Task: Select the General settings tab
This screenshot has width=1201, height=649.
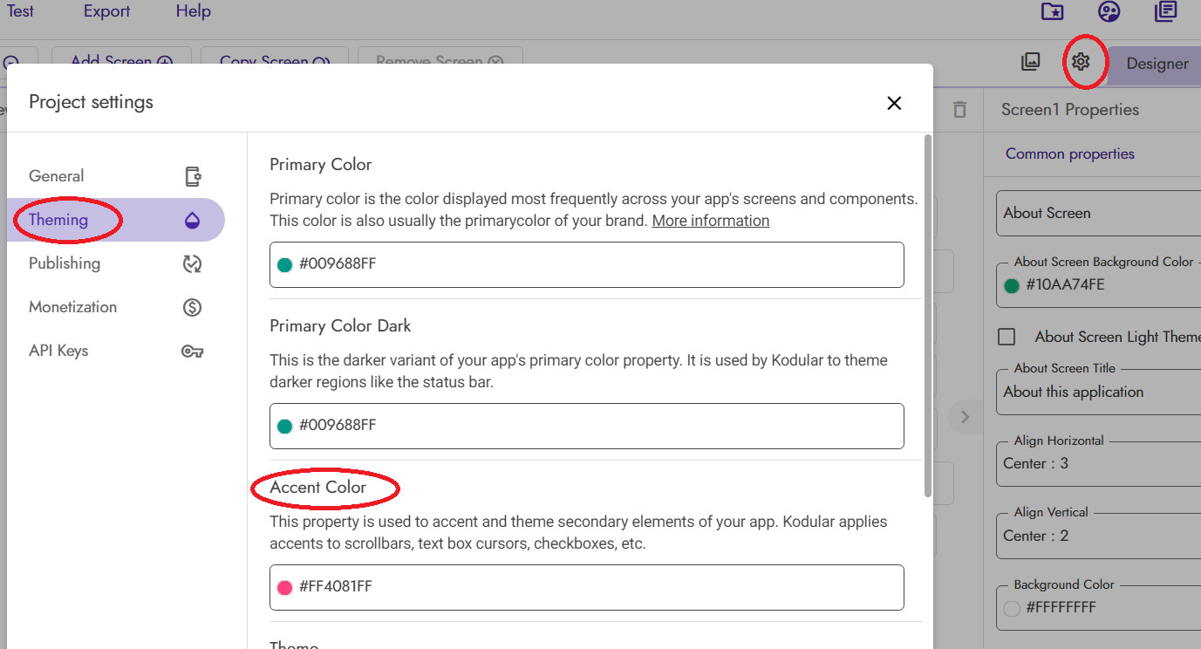Action: [x=116, y=176]
